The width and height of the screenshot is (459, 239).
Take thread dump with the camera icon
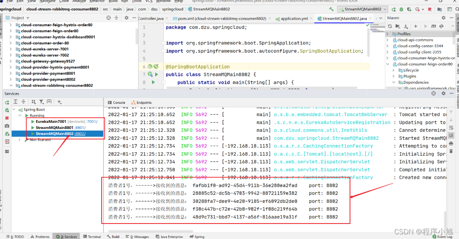click(7, 126)
